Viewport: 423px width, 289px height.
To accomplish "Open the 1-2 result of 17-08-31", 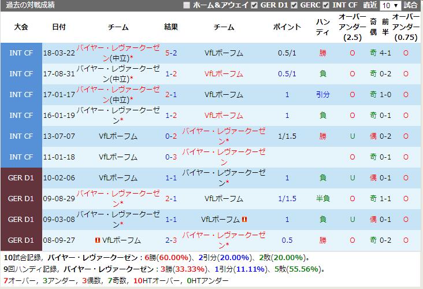I will pos(171,73).
